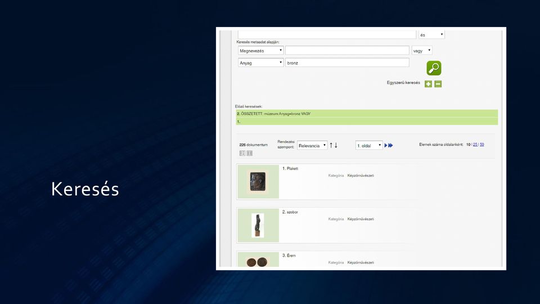
Task: Click '226 dokumentum' count text
Action: pos(254,145)
